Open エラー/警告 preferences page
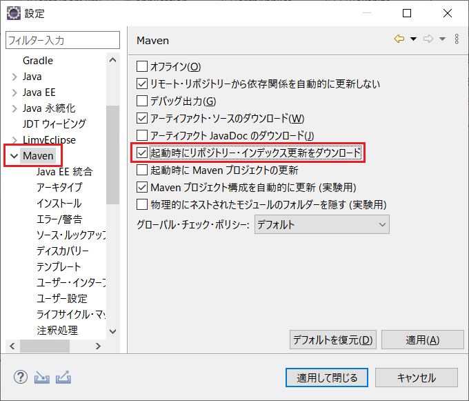 [x=59, y=219]
